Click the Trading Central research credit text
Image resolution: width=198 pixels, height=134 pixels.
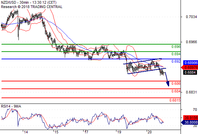pos(32,7)
